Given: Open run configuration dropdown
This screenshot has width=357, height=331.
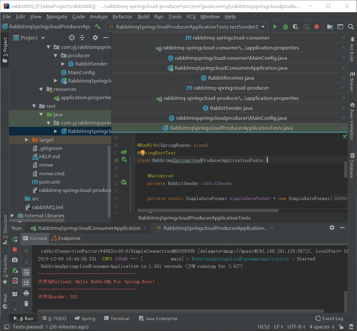Looking at the screenshot, I should pyautogui.click(x=263, y=27).
